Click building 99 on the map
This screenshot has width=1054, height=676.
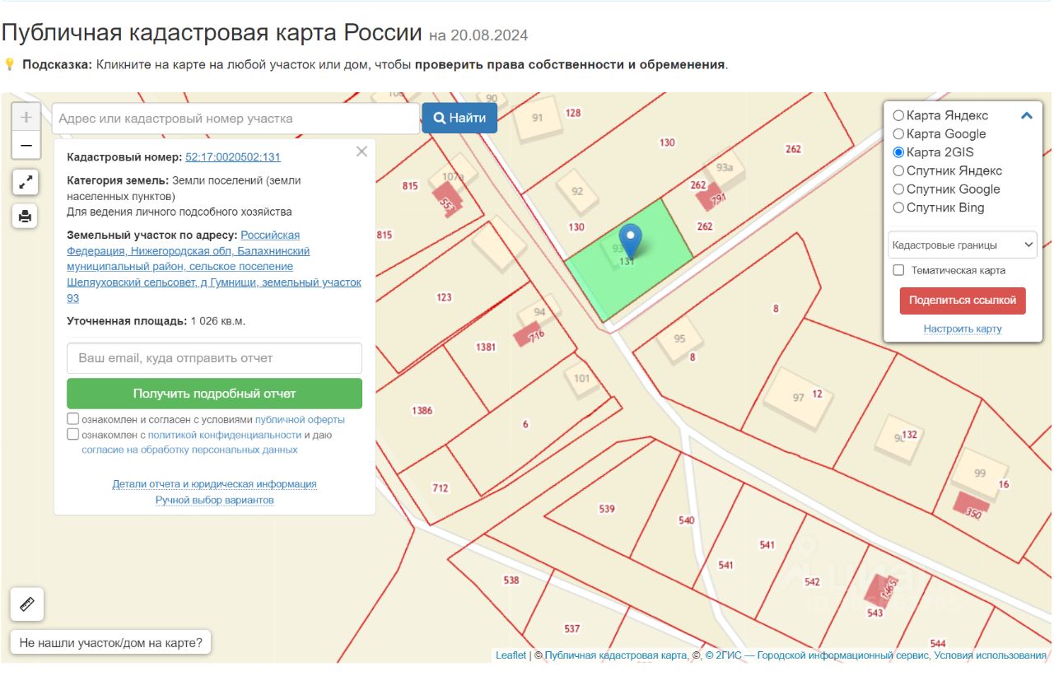978,473
